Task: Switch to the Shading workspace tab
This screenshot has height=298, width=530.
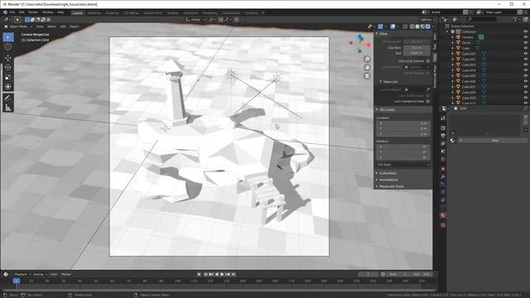Action: 173,13
